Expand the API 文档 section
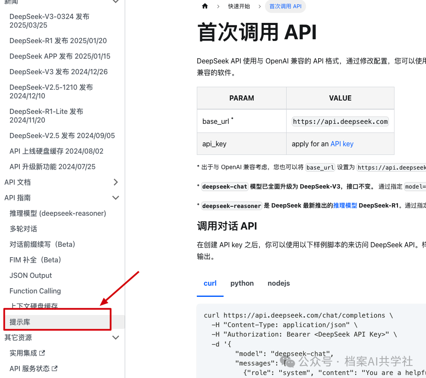Image resolution: width=426 pixels, height=378 pixels. click(x=116, y=182)
